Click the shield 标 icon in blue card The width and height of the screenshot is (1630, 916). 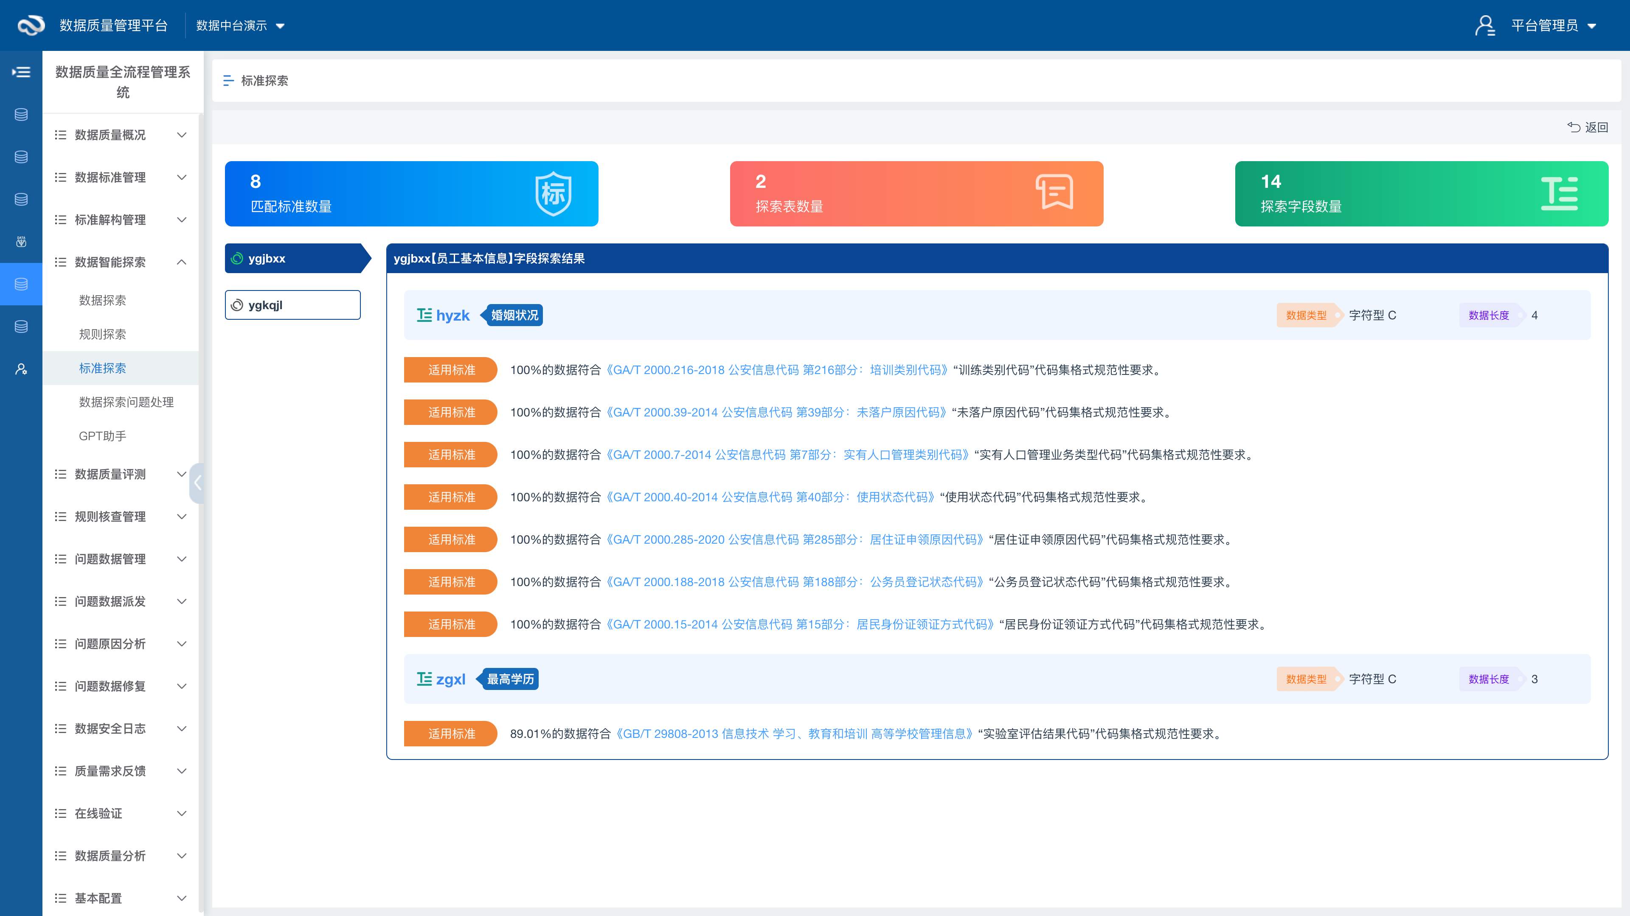553,193
